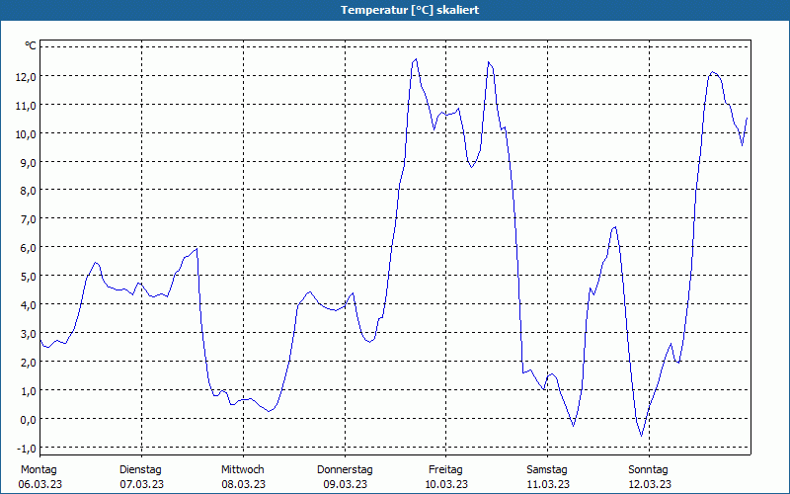Viewport: 790px width, 494px height.
Task: Select the 12.03.23 date label
Action: click(650, 484)
